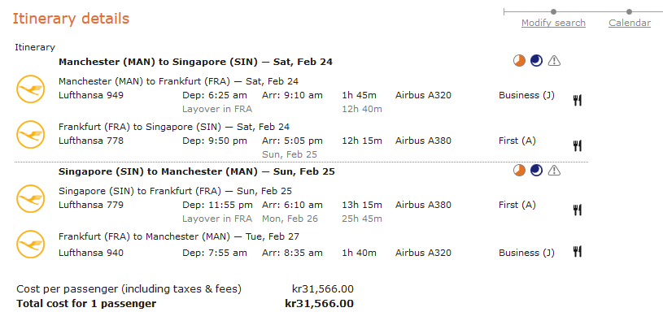Click meal icon for Lufthansa 778
The image size is (663, 325).
point(578,145)
